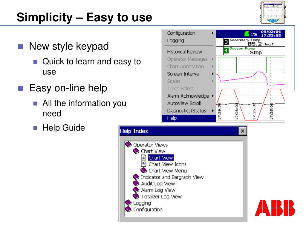The image size is (306, 230).
Task: Click Chart View Menu book icon
Action: pos(144,170)
